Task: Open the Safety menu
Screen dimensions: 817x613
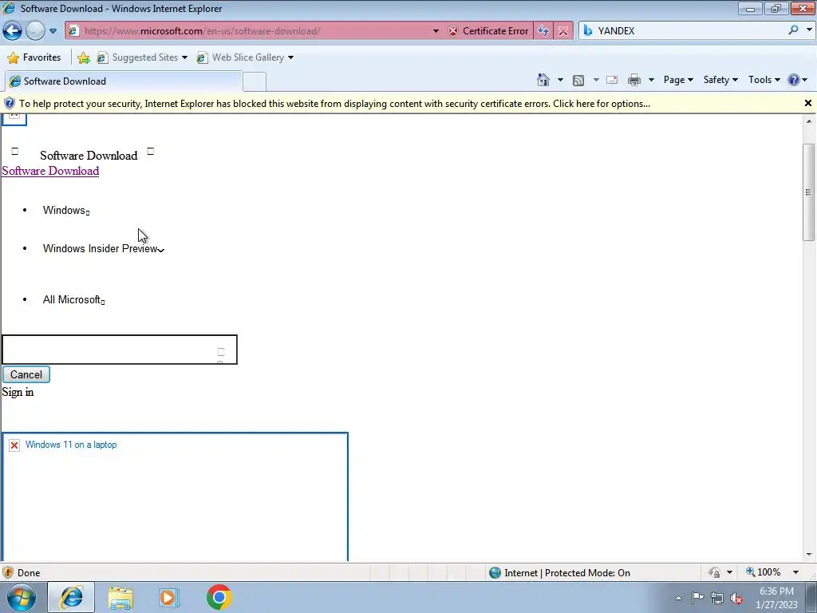Action: pos(720,80)
